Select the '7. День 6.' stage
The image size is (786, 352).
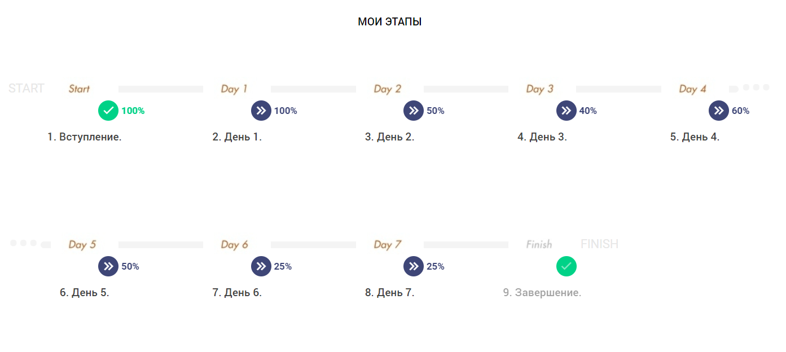(237, 293)
